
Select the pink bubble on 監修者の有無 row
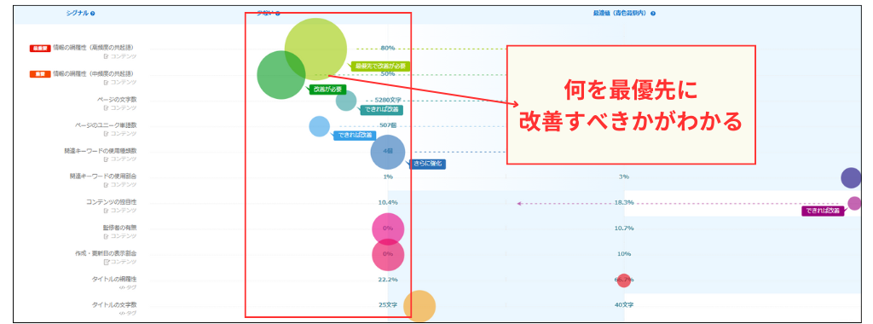[388, 229]
